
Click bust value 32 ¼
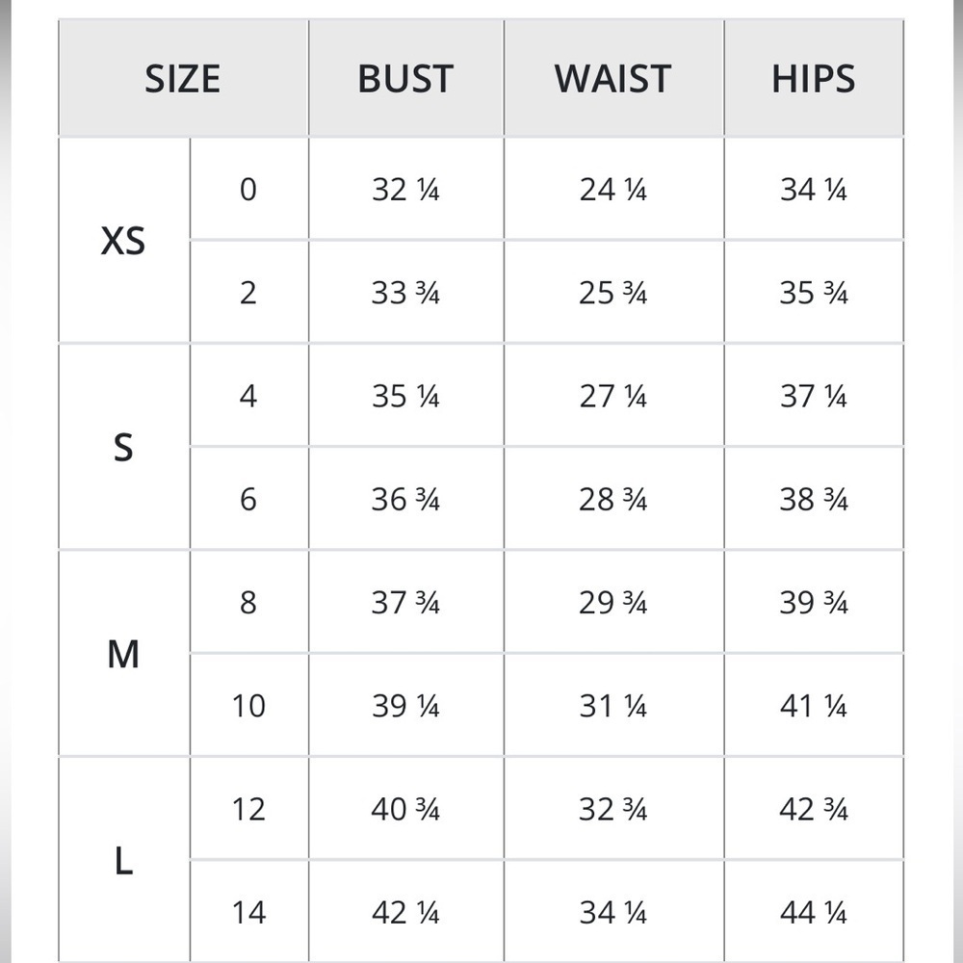tap(405, 189)
